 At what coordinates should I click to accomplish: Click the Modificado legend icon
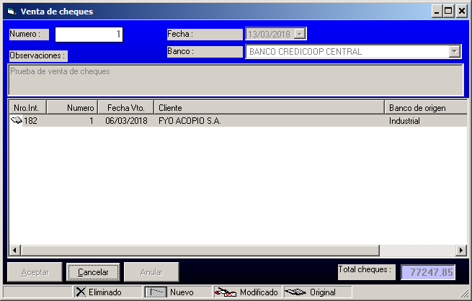point(226,292)
